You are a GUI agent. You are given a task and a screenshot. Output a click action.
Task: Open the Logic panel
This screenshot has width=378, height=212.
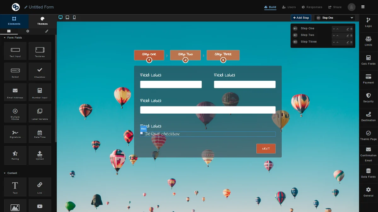coord(368,22)
